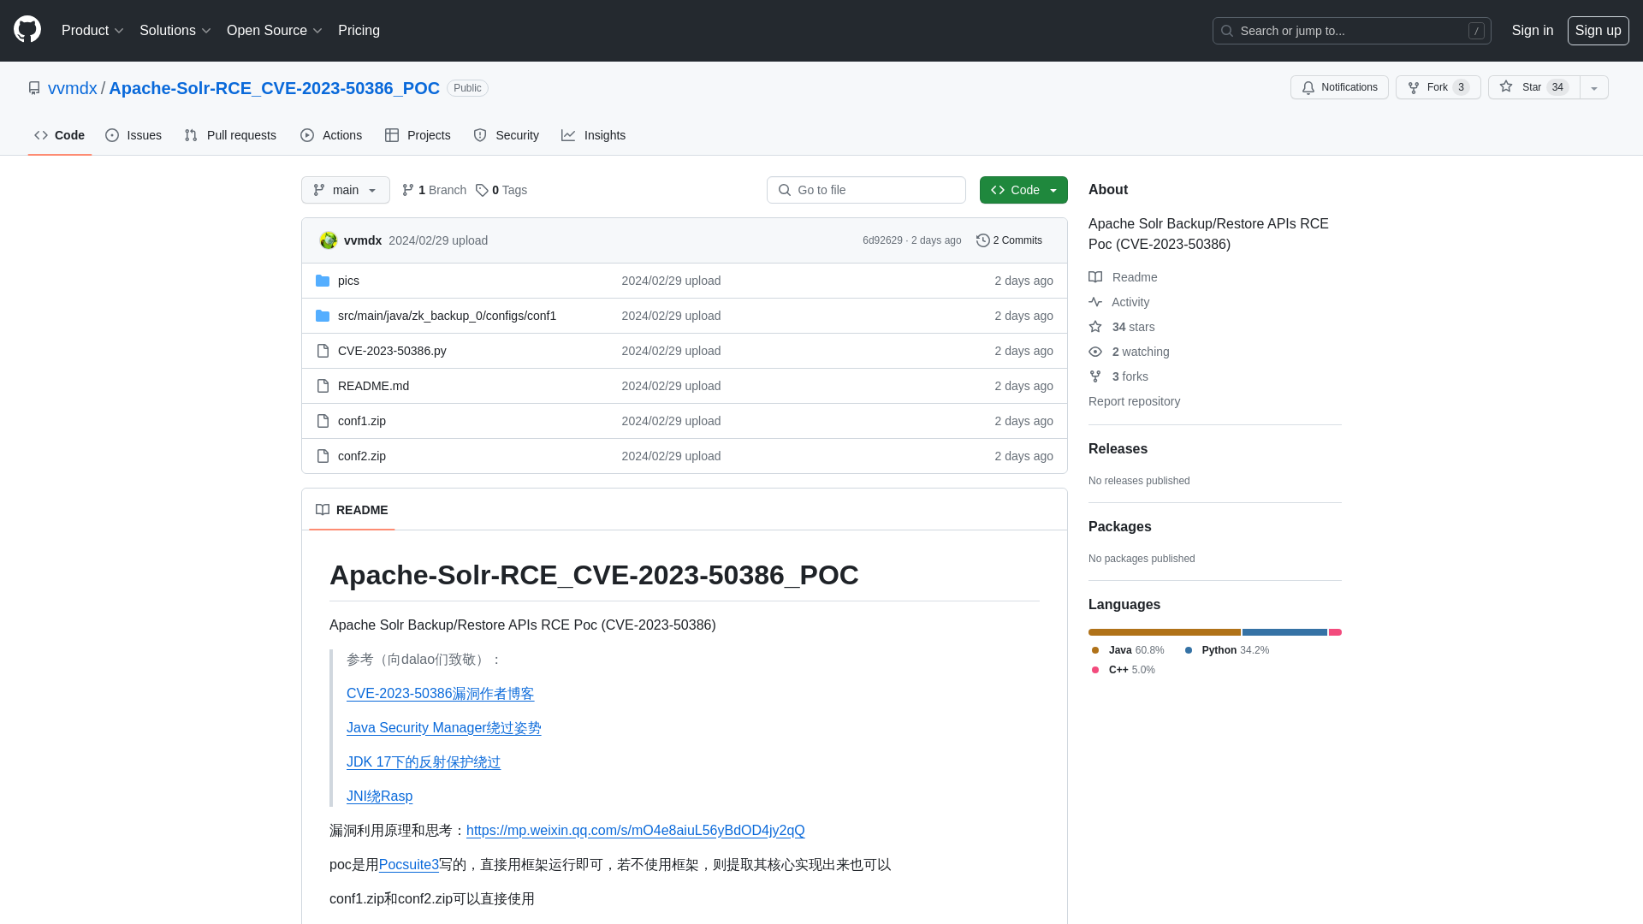Click the Activity pulse icon

pyautogui.click(x=1095, y=302)
